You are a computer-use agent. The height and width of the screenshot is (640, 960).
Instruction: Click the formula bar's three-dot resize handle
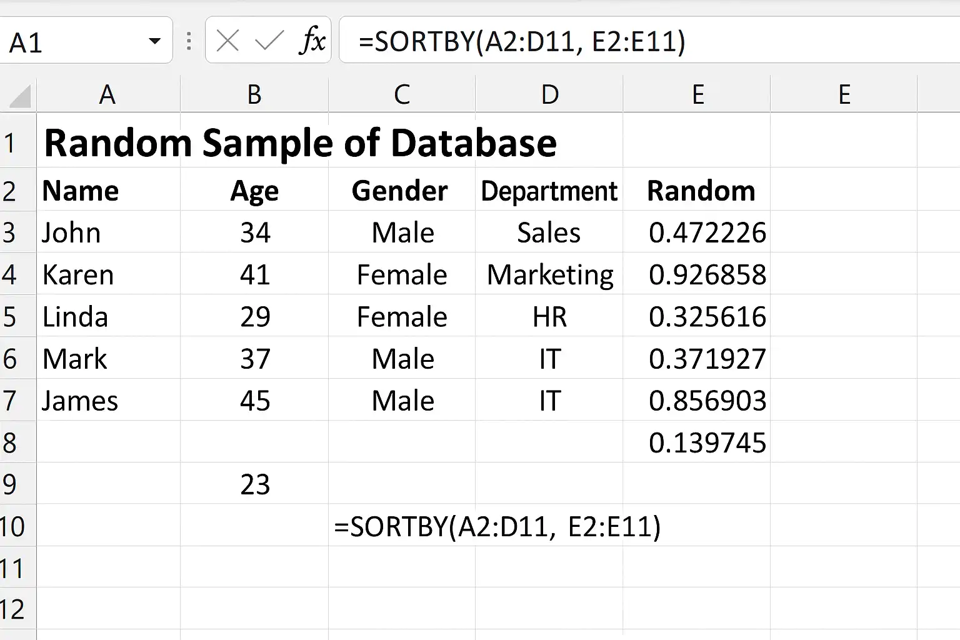(x=189, y=42)
